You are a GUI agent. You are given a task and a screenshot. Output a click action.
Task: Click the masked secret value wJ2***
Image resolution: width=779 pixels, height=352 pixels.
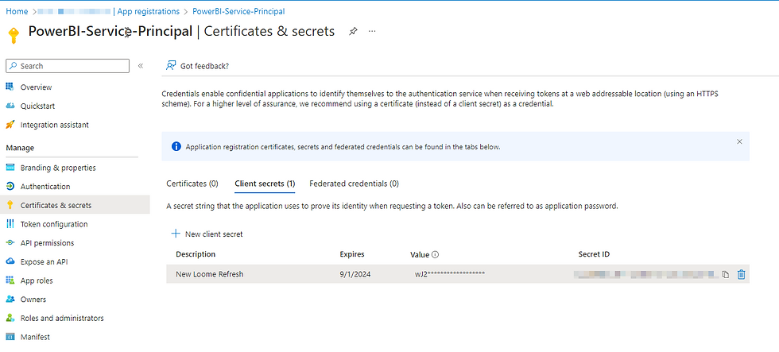pos(450,274)
